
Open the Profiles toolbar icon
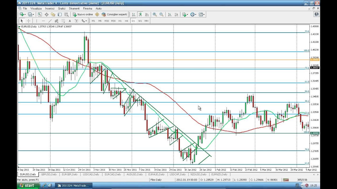click(30, 14)
